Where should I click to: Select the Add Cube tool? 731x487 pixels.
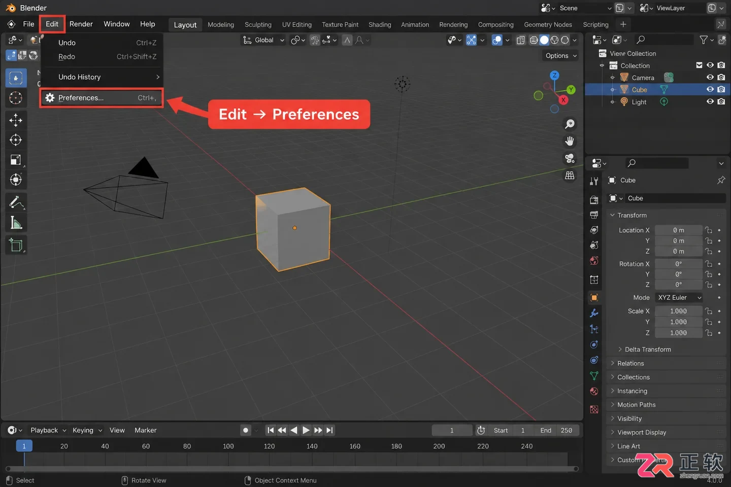point(16,246)
